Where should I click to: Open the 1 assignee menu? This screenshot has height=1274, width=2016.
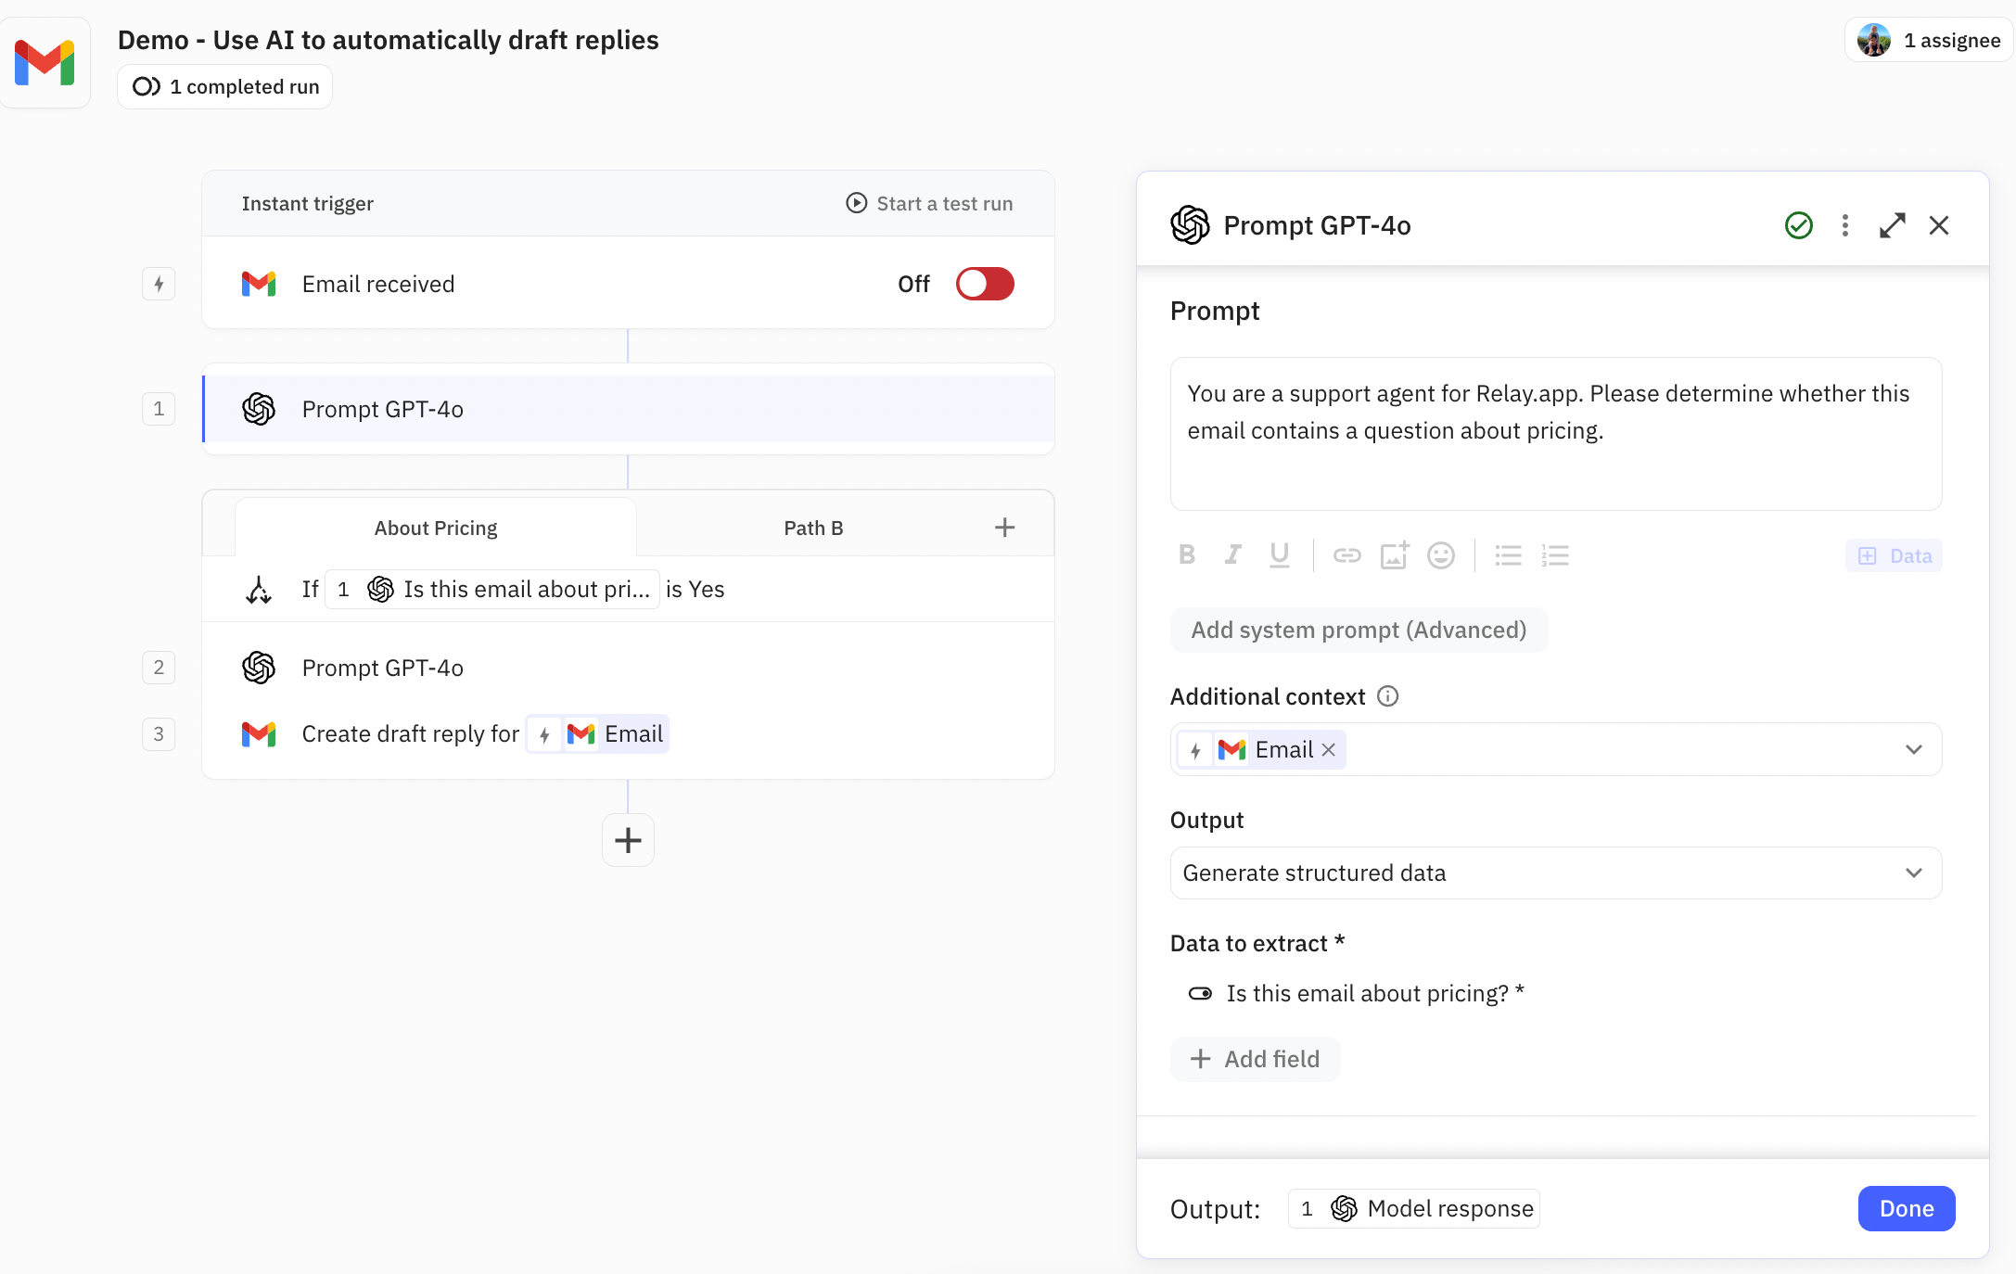1929,40
